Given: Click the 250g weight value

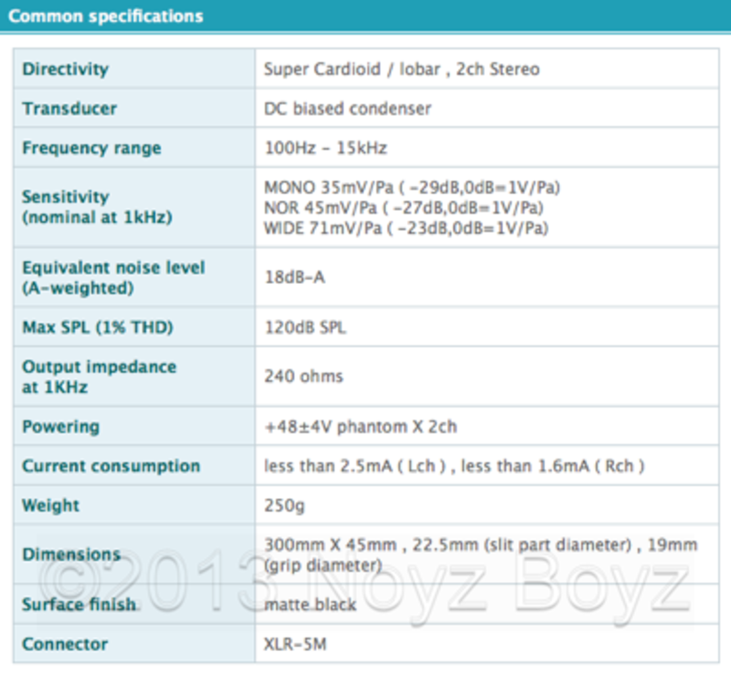Looking at the screenshot, I should [x=284, y=506].
